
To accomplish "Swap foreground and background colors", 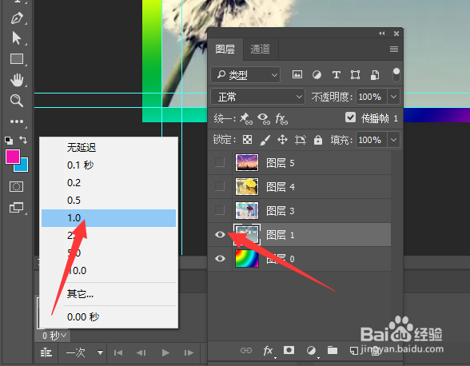I will tap(23, 139).
